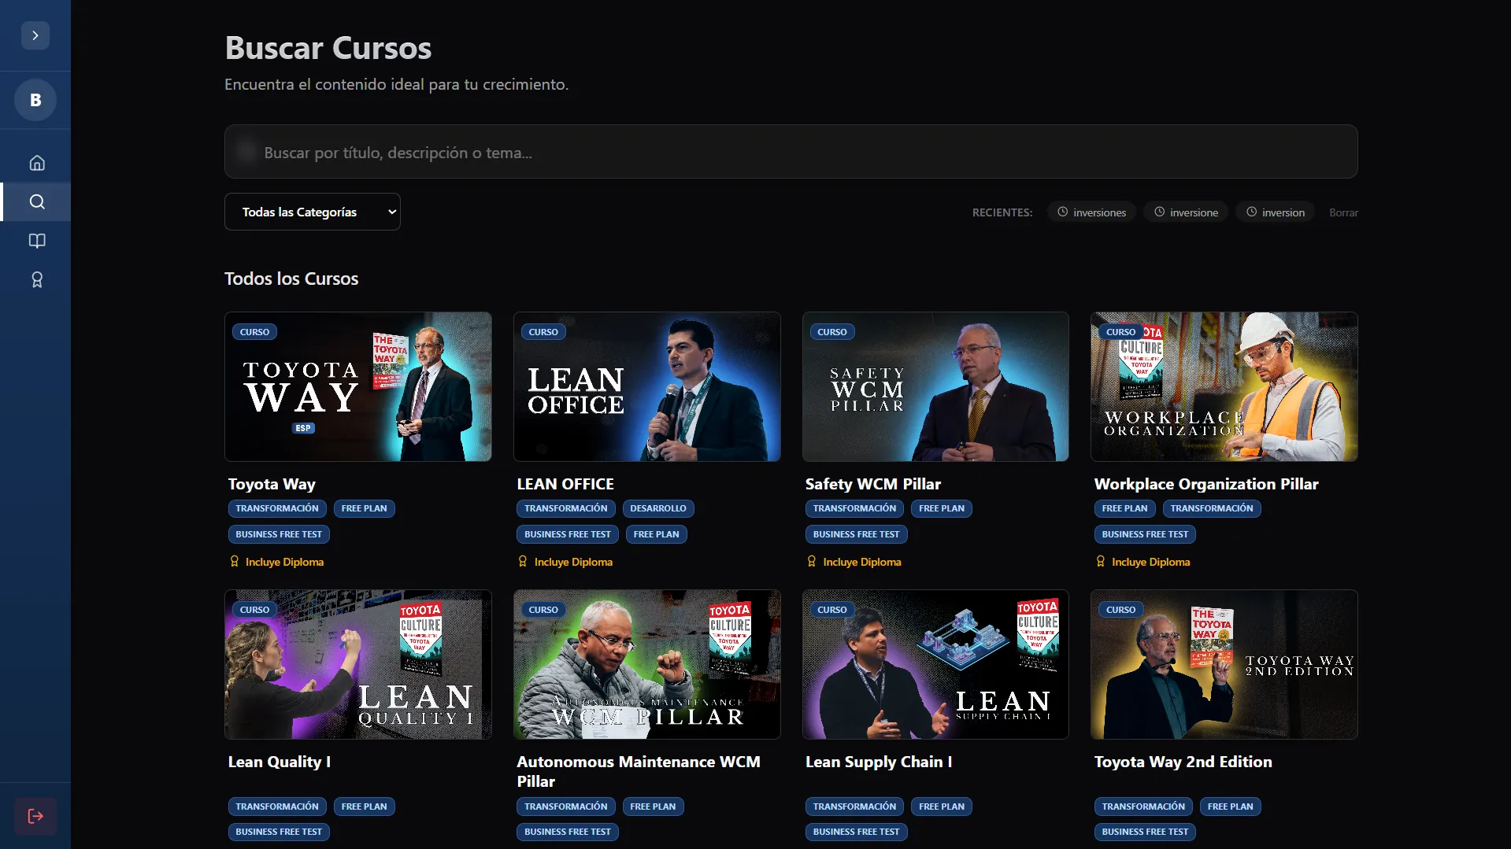This screenshot has height=849, width=1511.
Task: Open the Toyota Way 2nd Edition thumbnail
Action: click(1224, 664)
